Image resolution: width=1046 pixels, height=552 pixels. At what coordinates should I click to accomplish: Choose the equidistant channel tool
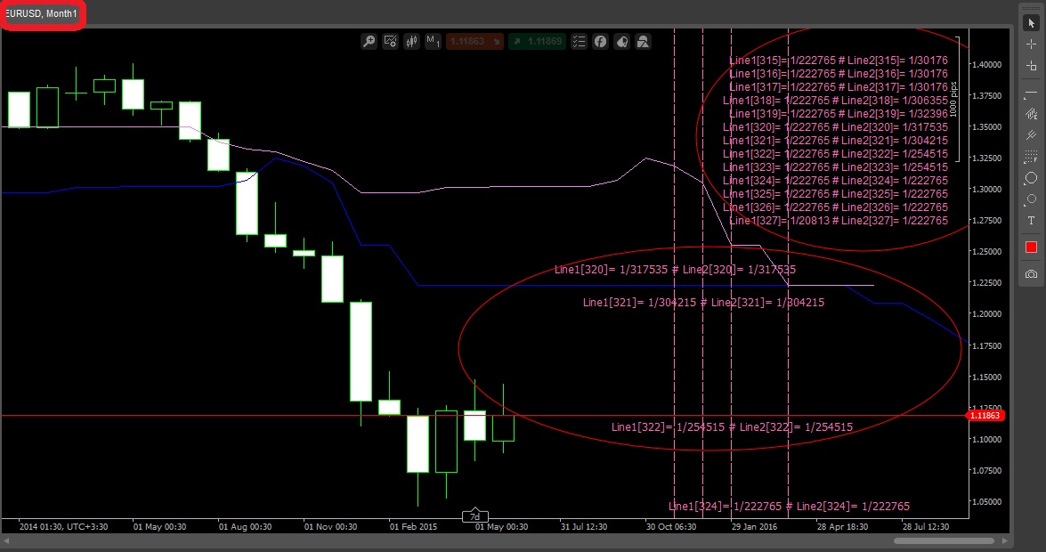(x=1031, y=114)
